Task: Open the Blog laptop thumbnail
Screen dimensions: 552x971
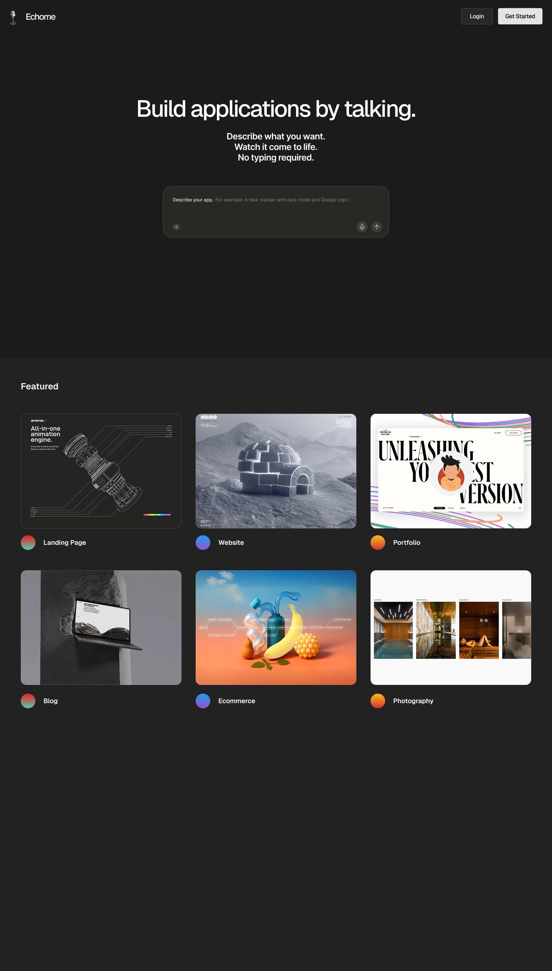Action: pos(101,627)
